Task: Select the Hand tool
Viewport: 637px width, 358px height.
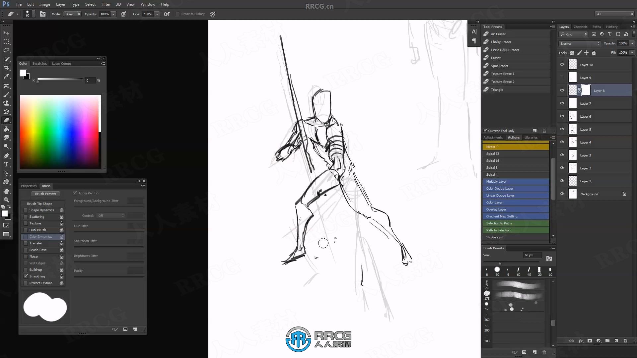Action: click(x=6, y=191)
